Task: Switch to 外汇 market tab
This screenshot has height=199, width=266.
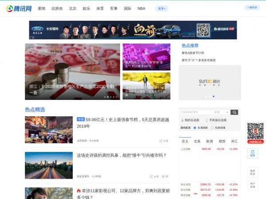Action: point(235,142)
